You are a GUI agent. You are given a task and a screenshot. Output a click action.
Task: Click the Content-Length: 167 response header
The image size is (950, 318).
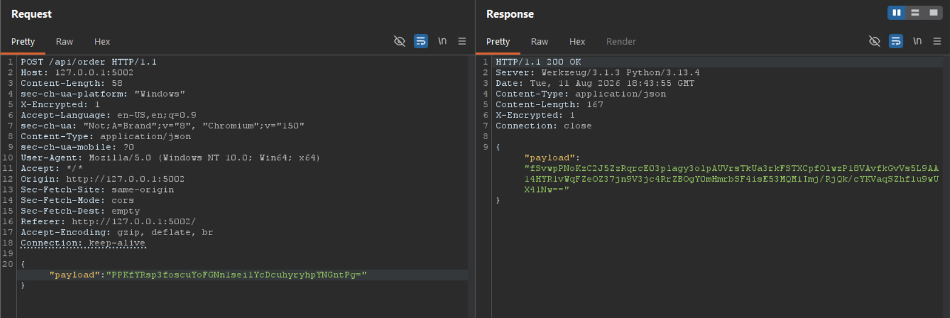549,104
